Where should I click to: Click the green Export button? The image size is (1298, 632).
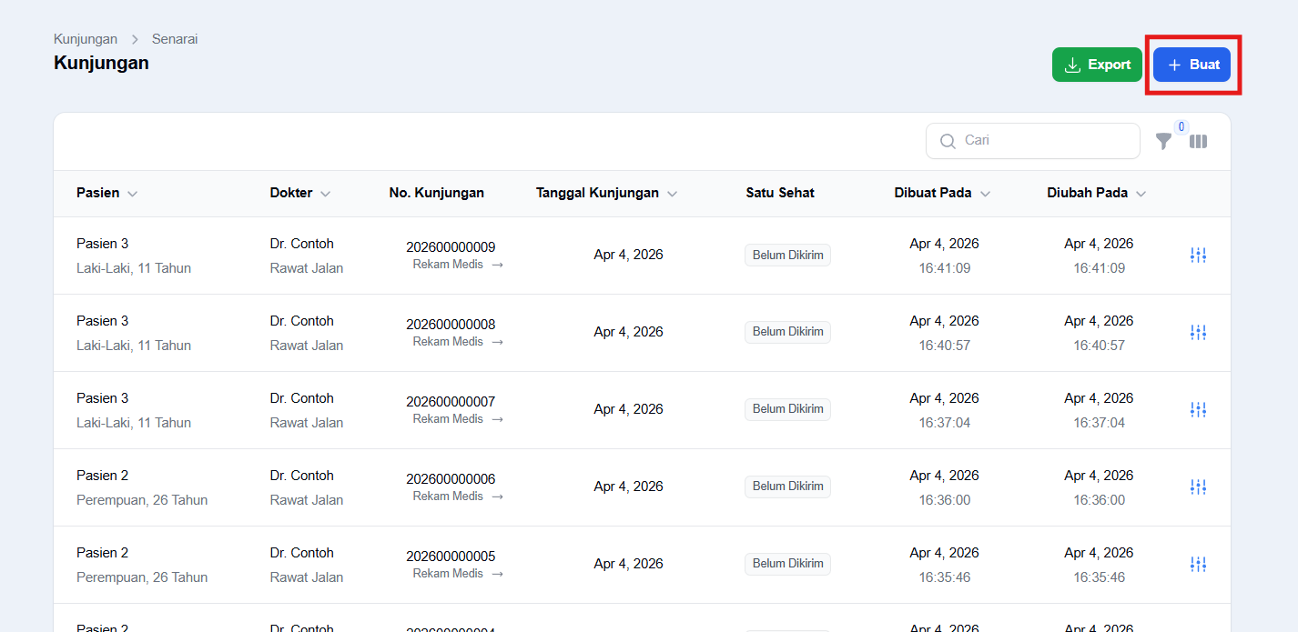click(x=1097, y=65)
